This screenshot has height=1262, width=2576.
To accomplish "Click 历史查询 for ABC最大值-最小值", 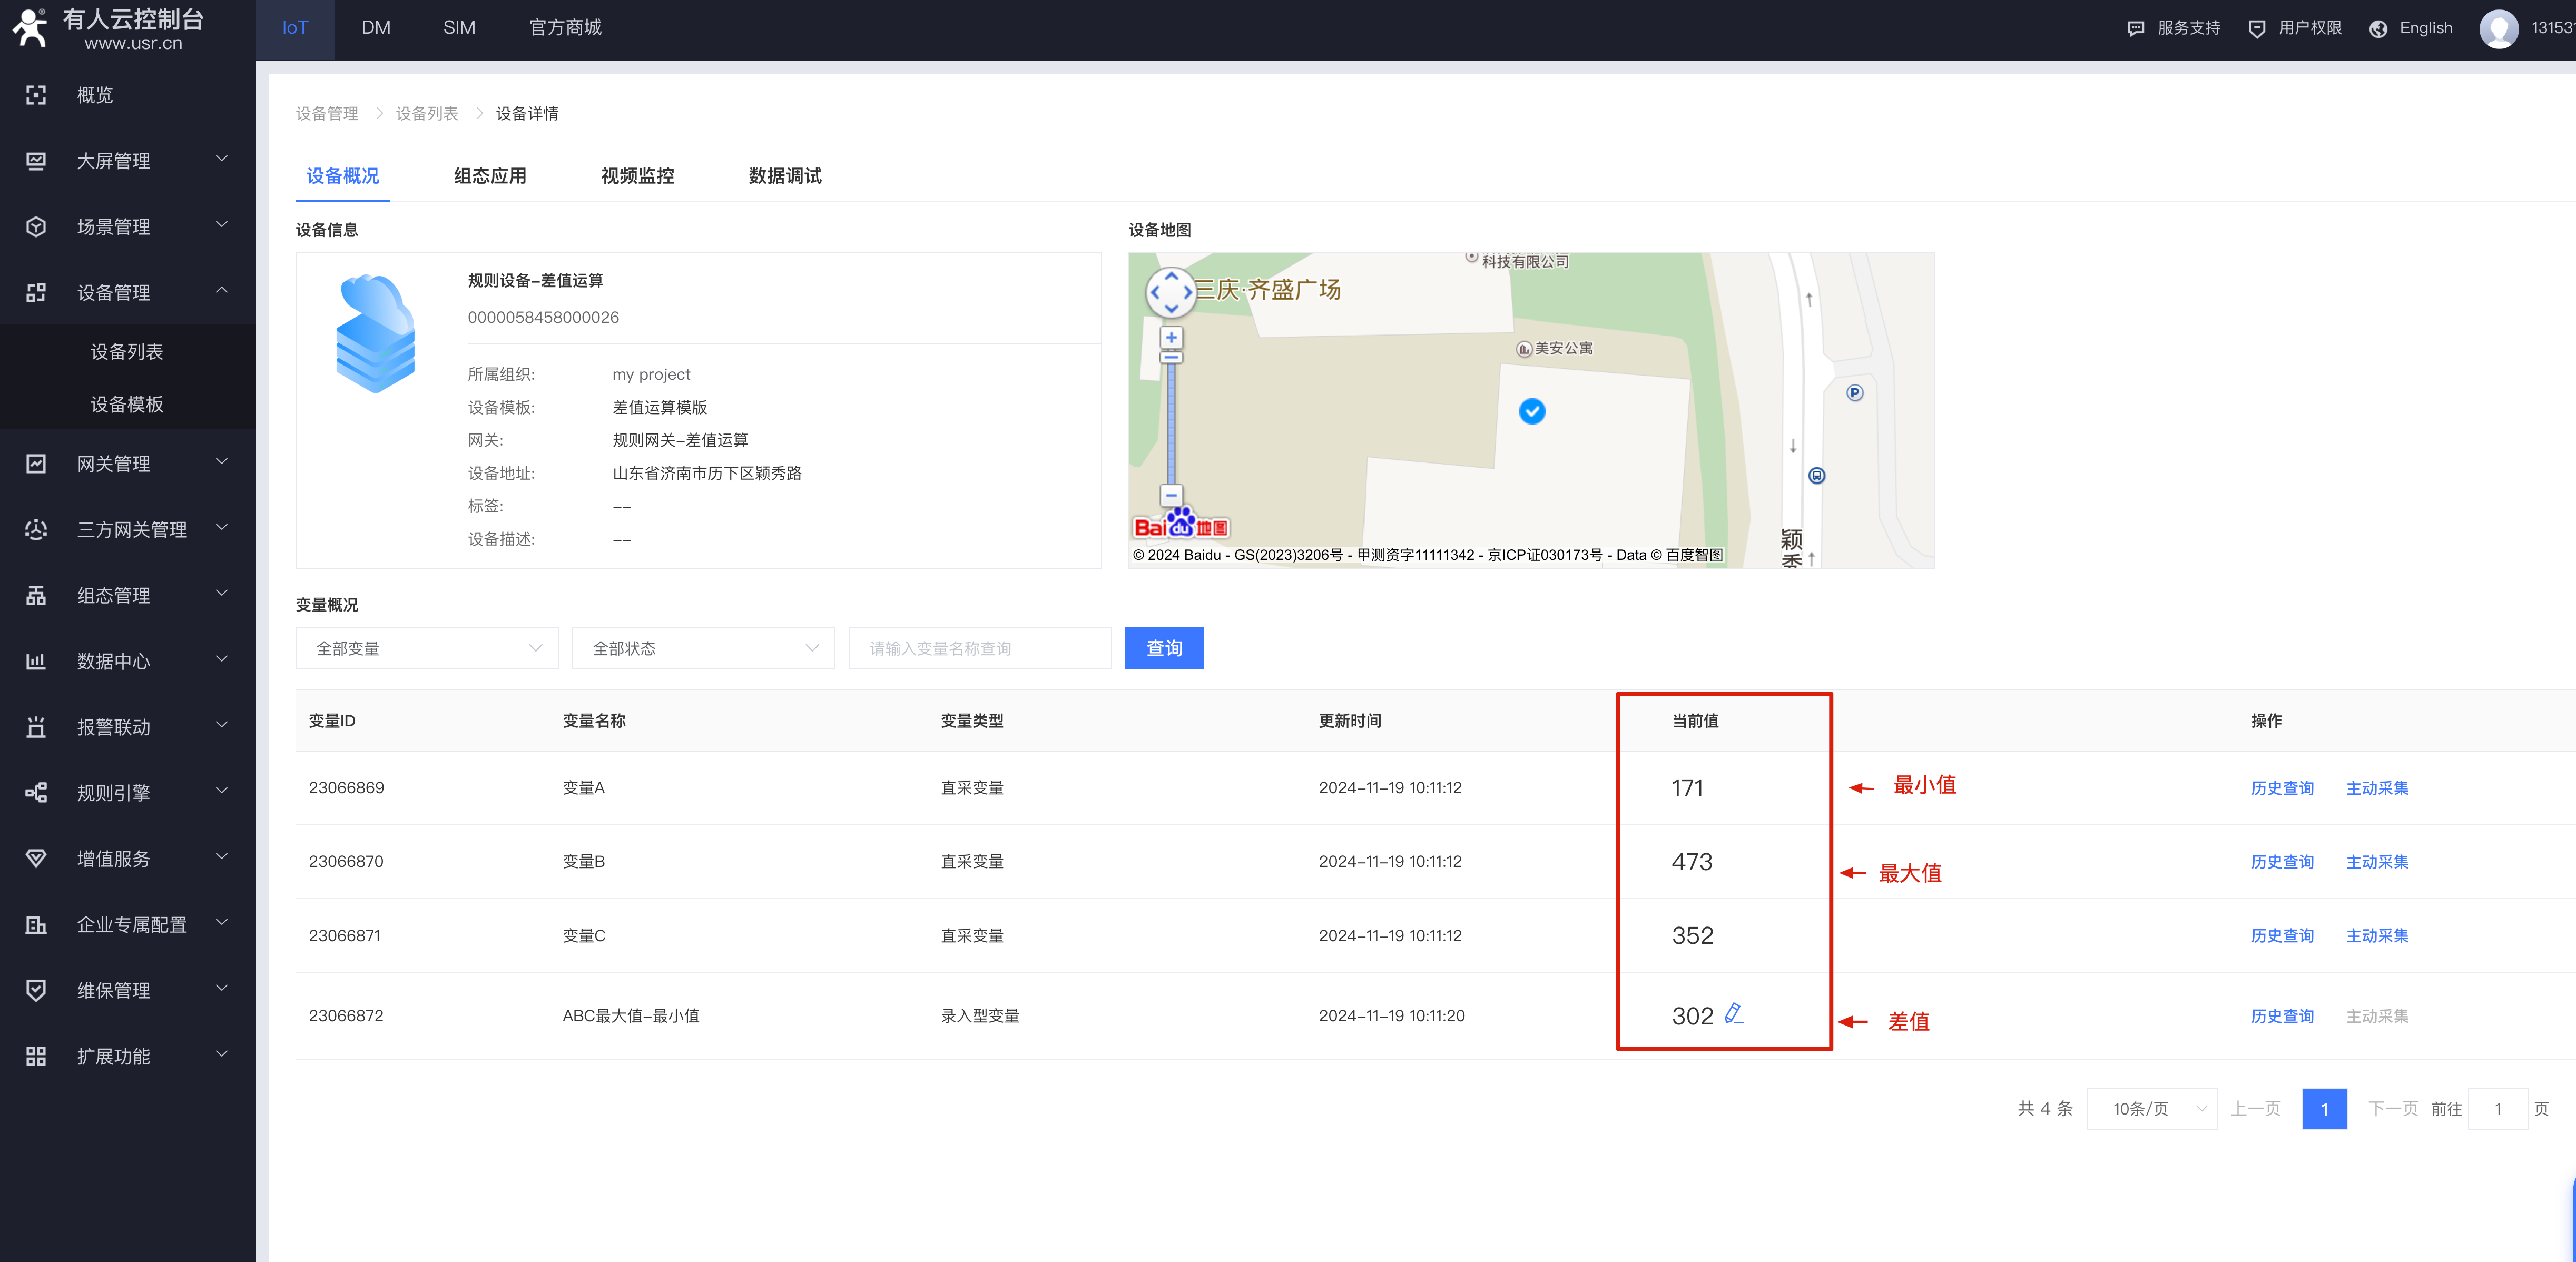I will click(2282, 1016).
